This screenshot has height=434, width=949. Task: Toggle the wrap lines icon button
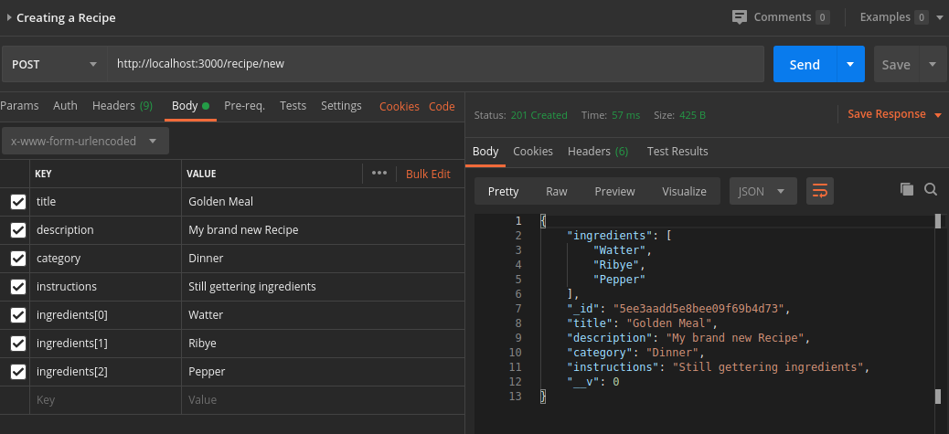(820, 191)
